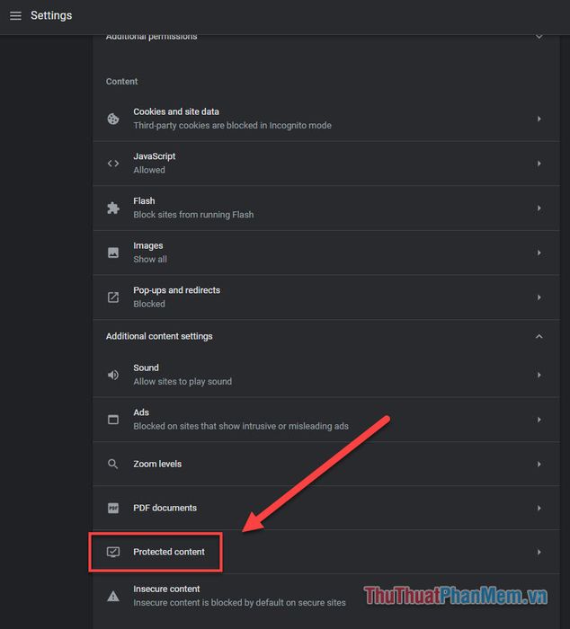Image resolution: width=570 pixels, height=629 pixels.
Task: Click the Settings page title
Action: [x=51, y=15]
